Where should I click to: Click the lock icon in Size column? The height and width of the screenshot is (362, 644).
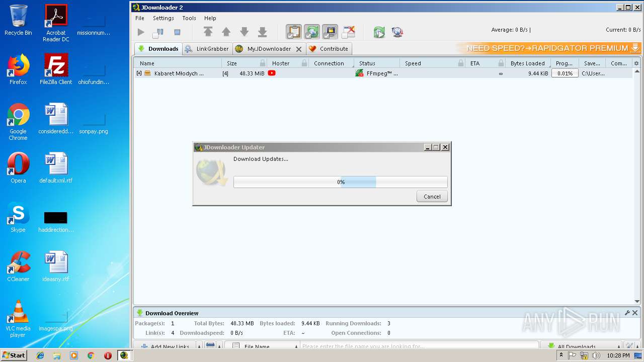[x=263, y=63]
